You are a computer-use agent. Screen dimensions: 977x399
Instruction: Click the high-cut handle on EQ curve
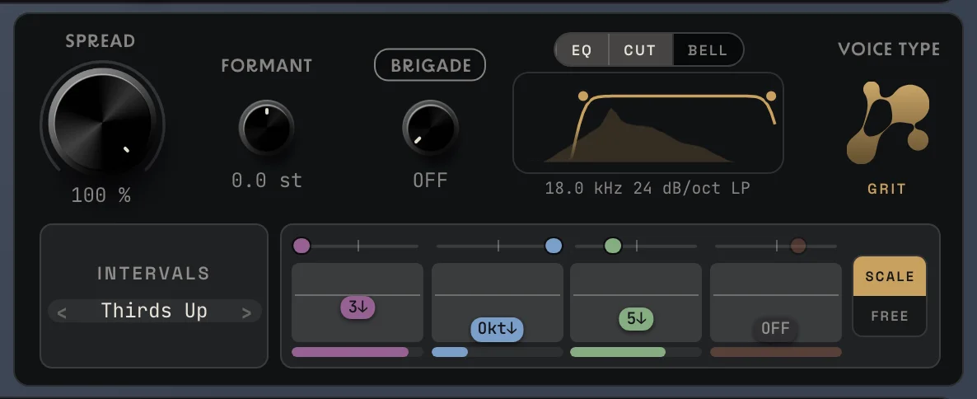[771, 96]
